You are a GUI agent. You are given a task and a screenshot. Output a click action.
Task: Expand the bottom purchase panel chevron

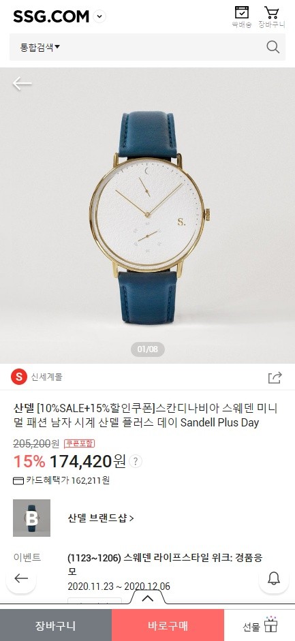[x=147, y=598]
